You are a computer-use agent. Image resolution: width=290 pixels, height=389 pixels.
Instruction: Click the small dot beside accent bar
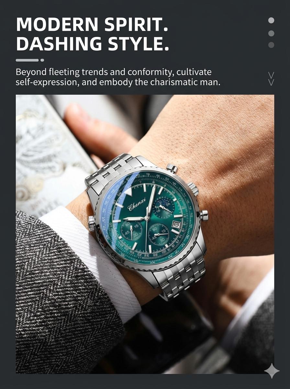click(x=42, y=60)
